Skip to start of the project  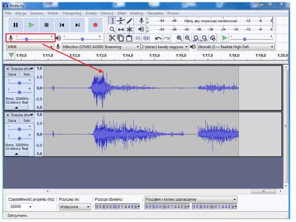[62, 25]
